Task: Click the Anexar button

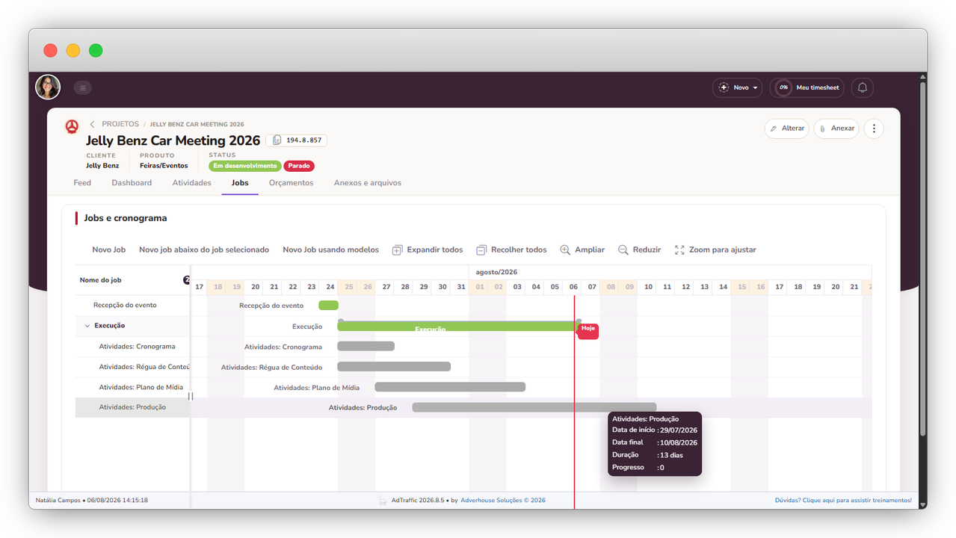Action: coord(836,129)
